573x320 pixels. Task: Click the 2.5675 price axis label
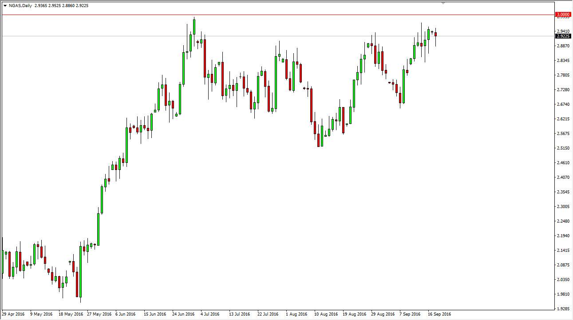point(563,133)
